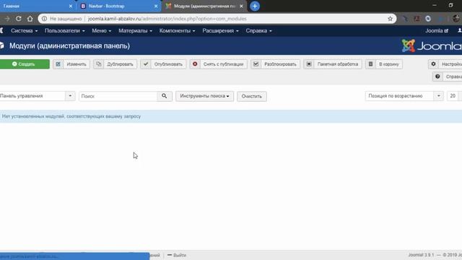Open the Меню dropdown menu
This screenshot has height=260, width=462.
point(101,30)
